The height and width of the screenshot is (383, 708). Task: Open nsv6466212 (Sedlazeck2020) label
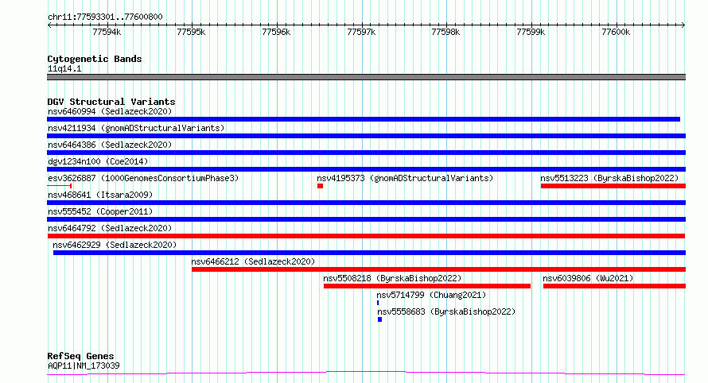pyautogui.click(x=253, y=261)
